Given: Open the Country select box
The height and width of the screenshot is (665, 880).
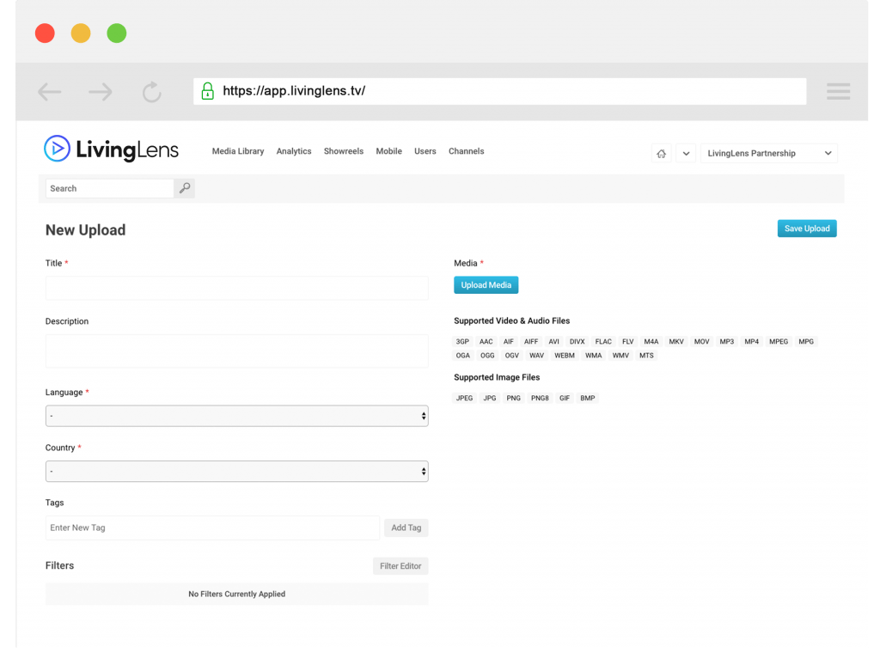Looking at the screenshot, I should coord(237,472).
